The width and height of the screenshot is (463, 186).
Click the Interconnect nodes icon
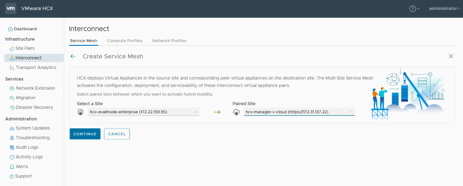12,58
